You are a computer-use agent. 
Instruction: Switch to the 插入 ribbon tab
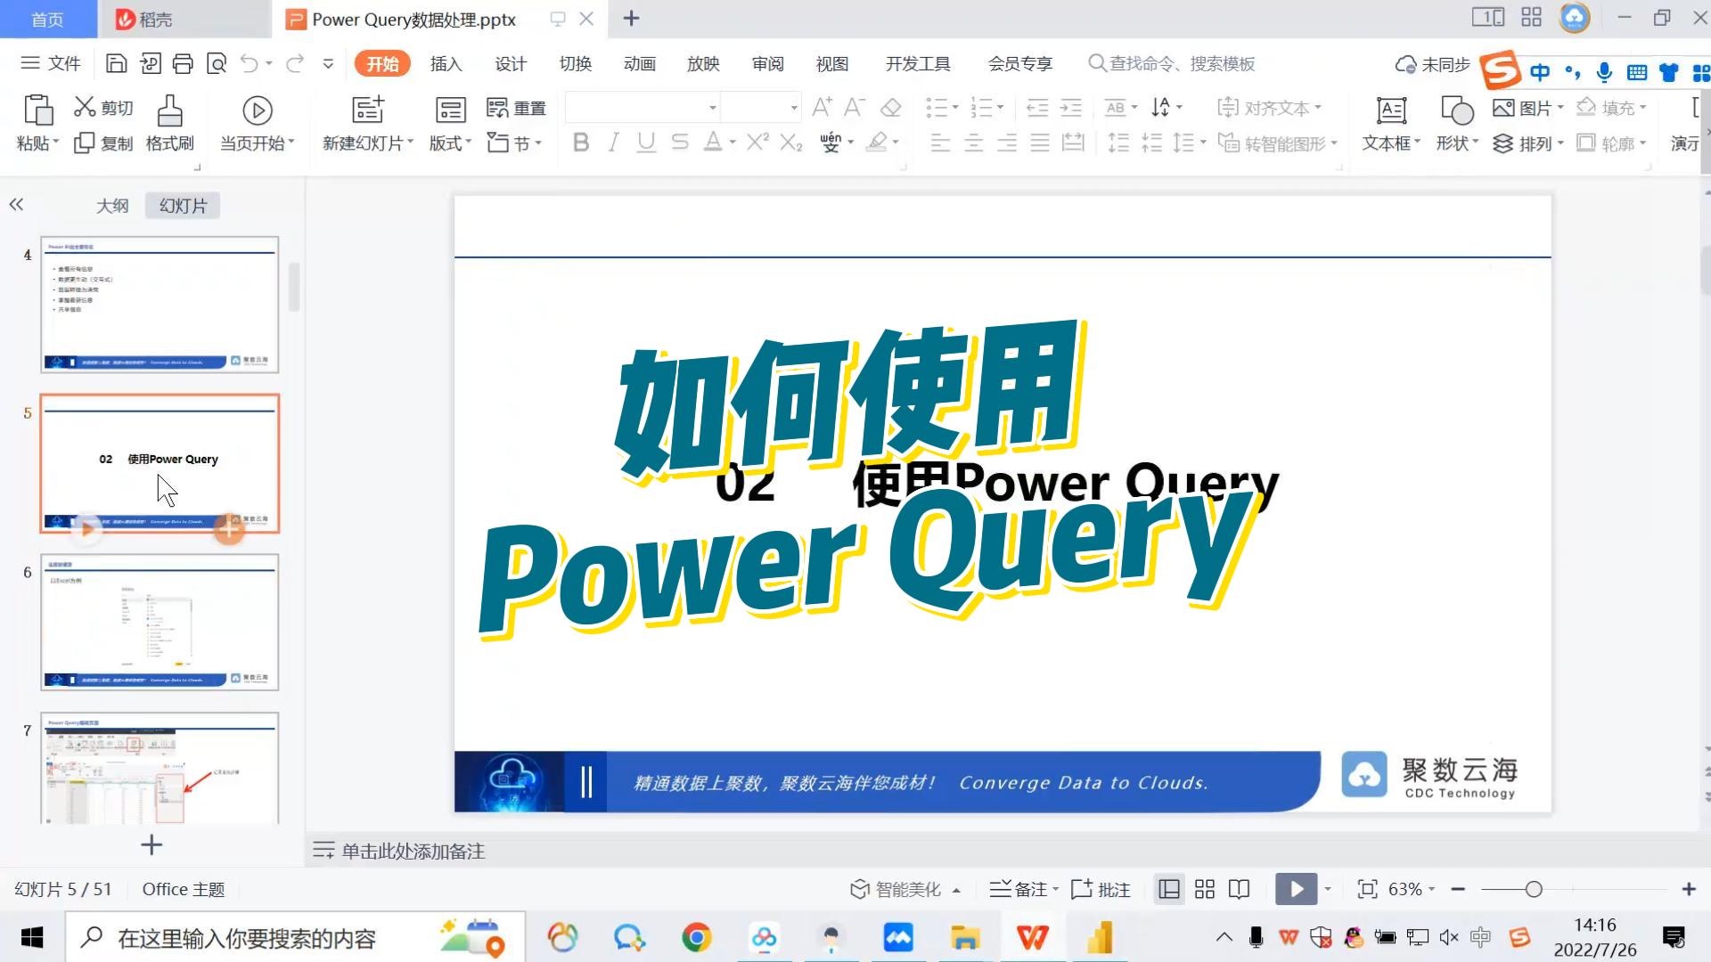446,63
